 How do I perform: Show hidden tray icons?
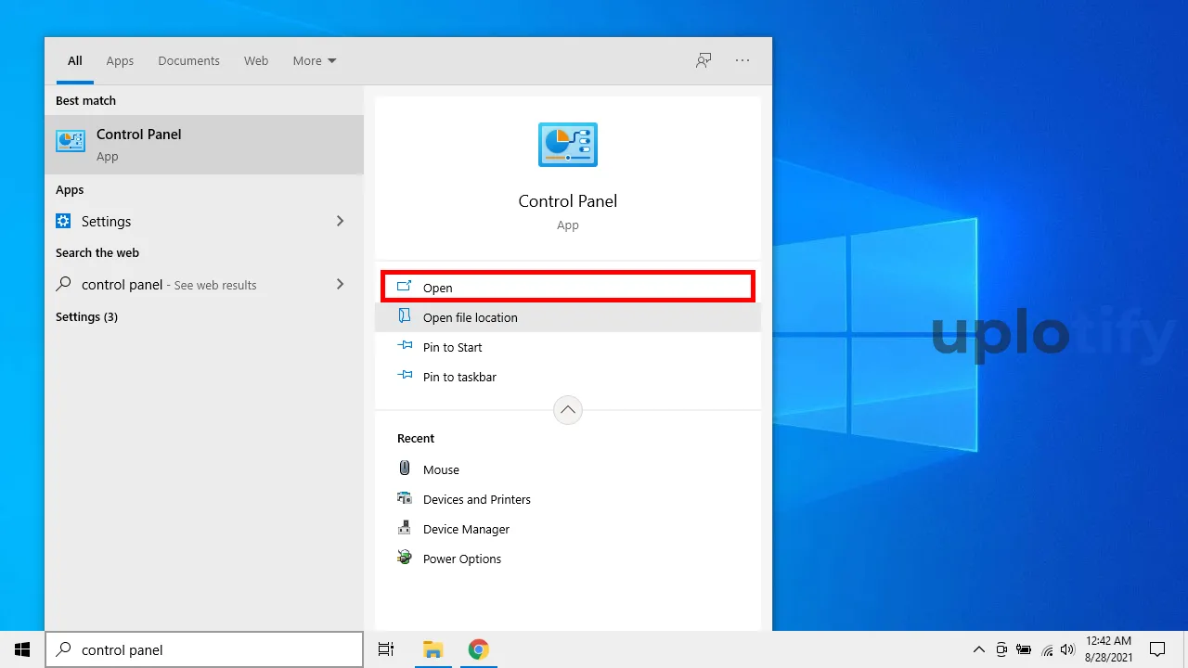coord(978,649)
